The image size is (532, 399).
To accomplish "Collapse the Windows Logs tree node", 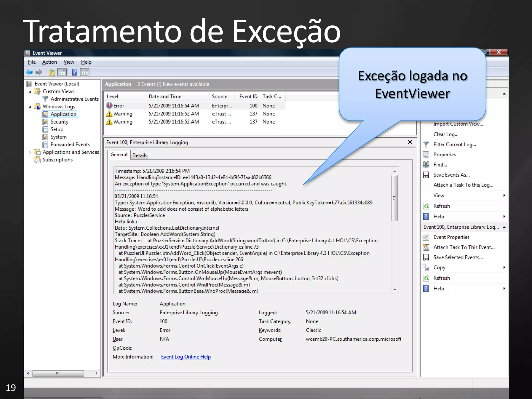I will [30, 107].
